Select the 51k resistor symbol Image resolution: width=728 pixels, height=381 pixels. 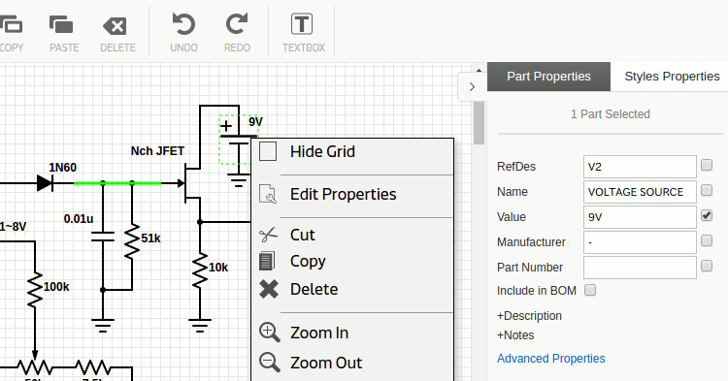[132, 241]
